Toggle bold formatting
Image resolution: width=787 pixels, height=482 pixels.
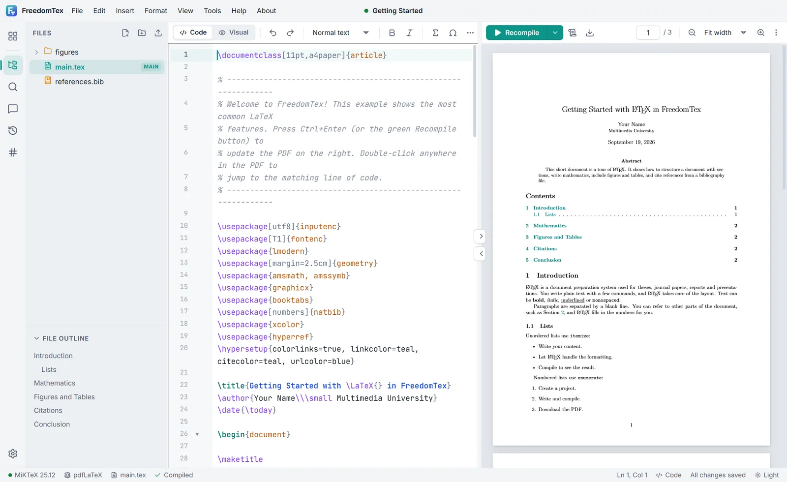pos(392,33)
